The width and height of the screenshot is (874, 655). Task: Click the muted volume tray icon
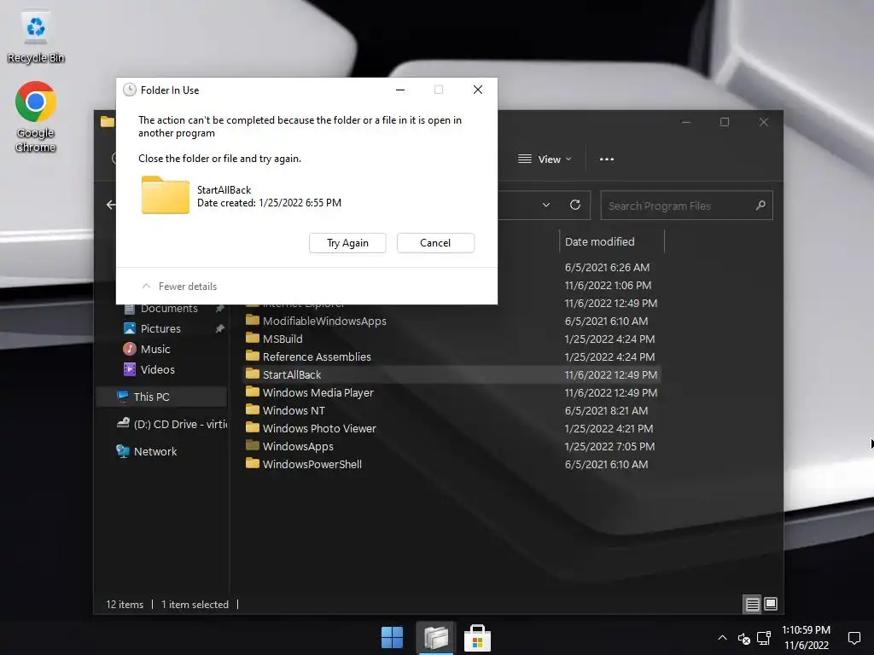pos(743,638)
